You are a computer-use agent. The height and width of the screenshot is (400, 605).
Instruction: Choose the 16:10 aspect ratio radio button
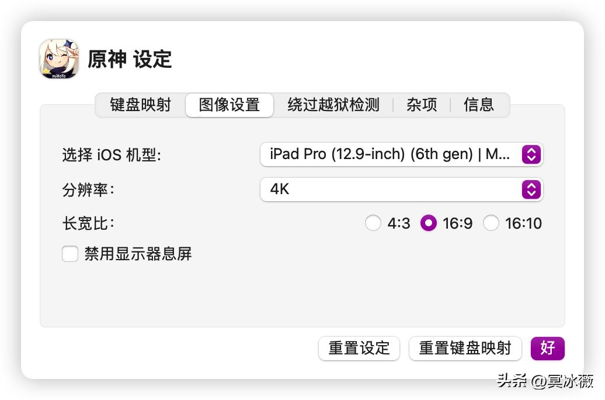tap(491, 223)
